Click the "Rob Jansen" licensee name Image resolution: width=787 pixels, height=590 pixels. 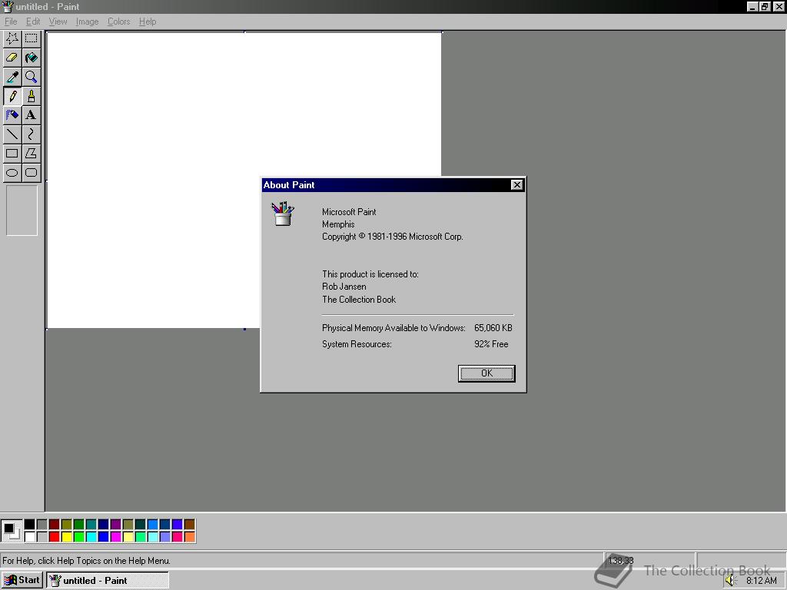[x=344, y=287]
